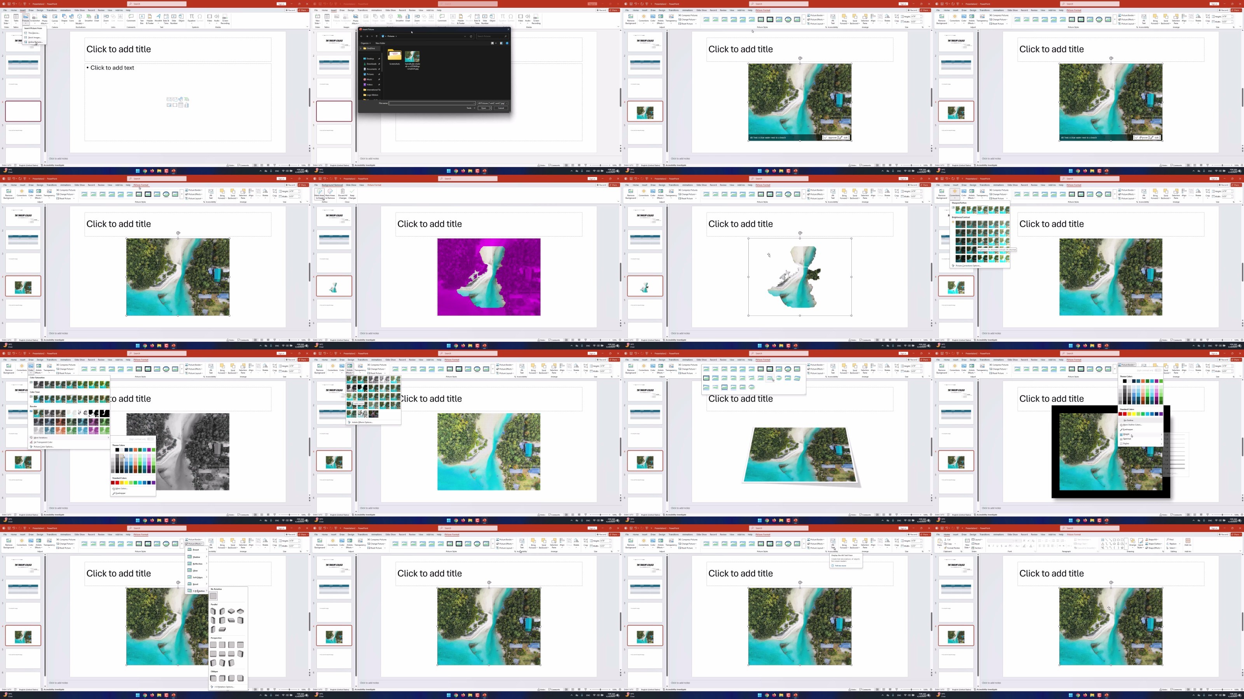Toggle High contrast only in Picture Border menu

point(1158,370)
